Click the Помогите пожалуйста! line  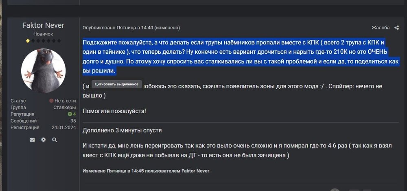coord(114,111)
